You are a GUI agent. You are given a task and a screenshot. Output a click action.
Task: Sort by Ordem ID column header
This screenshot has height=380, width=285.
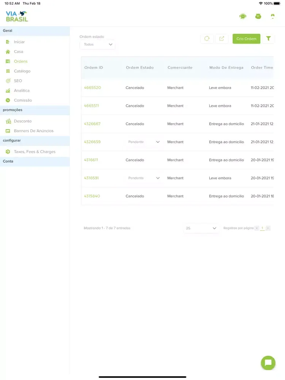(x=93, y=68)
